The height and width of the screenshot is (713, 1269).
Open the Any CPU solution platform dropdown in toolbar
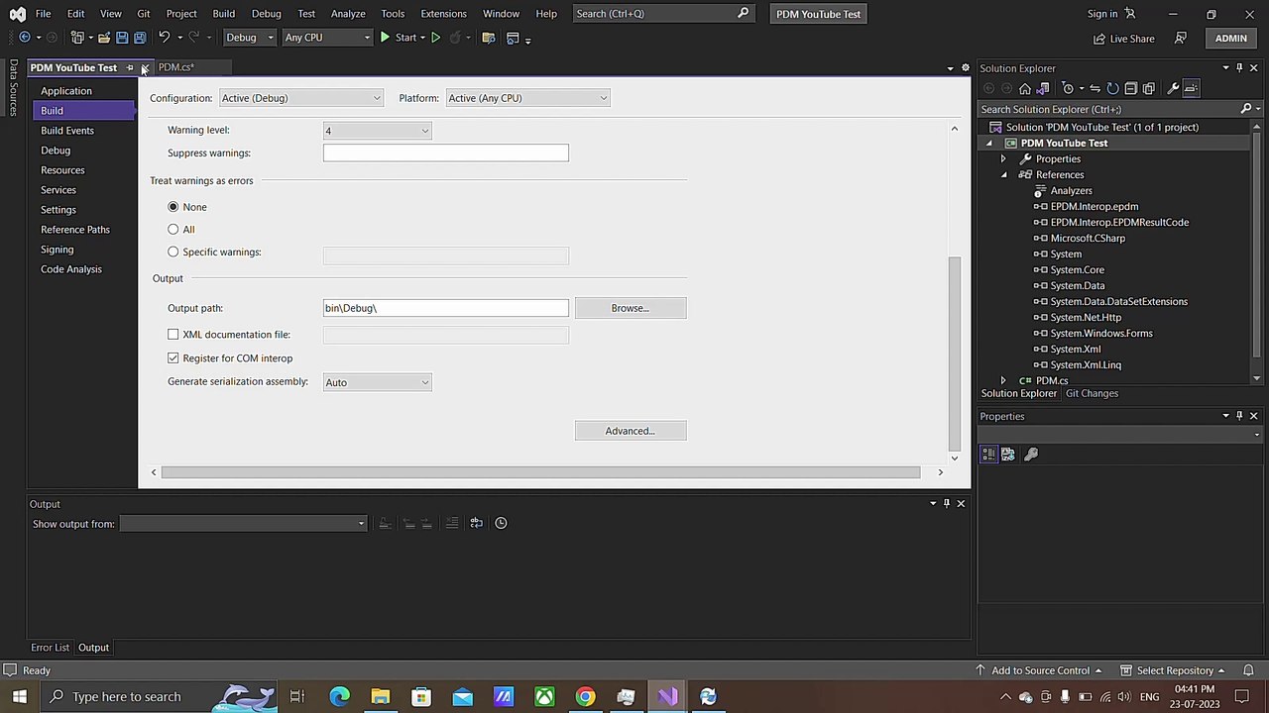tap(327, 38)
